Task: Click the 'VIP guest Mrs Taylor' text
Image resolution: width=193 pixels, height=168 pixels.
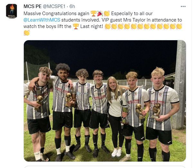Action: 124,20
